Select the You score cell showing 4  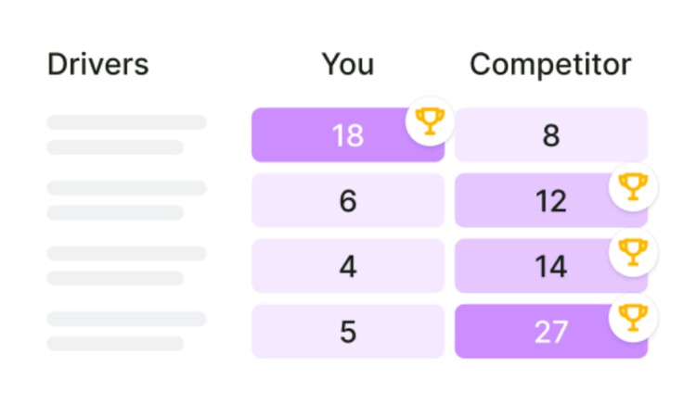(x=348, y=266)
